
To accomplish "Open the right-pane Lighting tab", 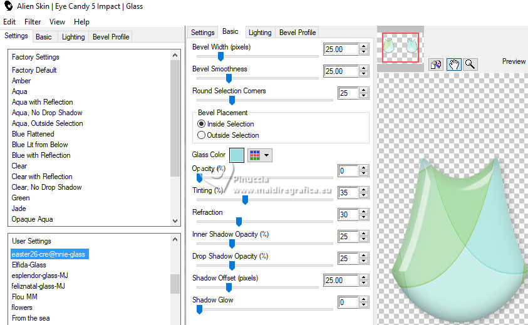I will point(260,33).
